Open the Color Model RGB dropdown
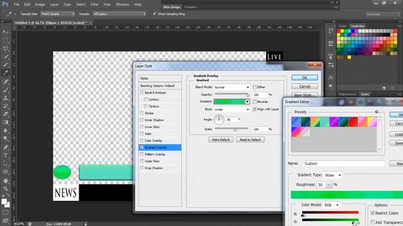 (x=331, y=205)
